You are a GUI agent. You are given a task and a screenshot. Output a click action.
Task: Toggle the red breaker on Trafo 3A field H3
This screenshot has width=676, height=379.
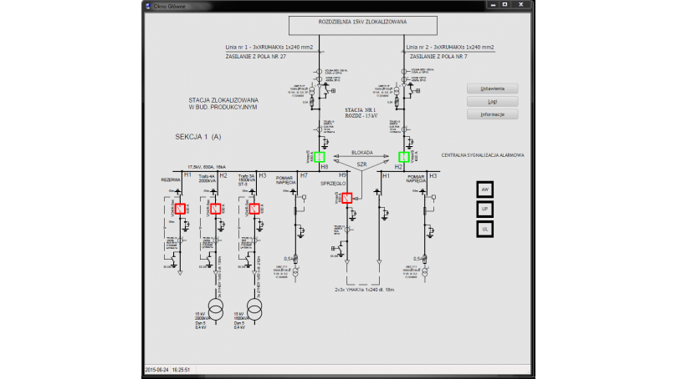(254, 209)
